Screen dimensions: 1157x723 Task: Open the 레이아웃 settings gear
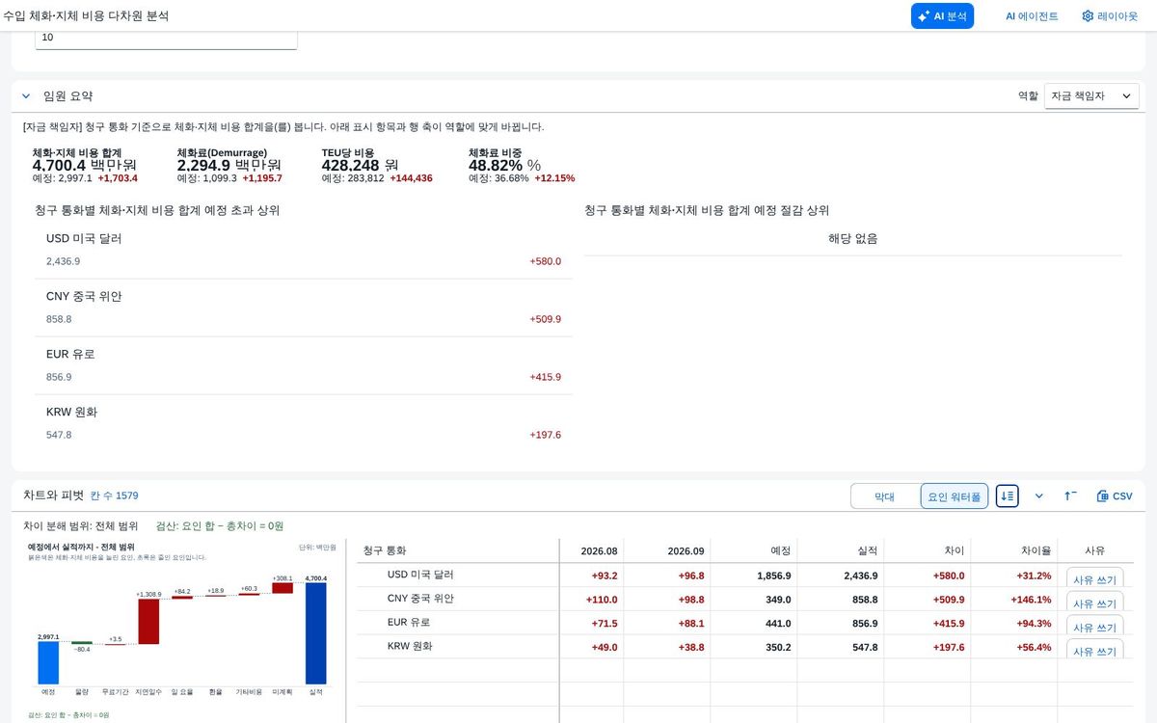pos(1110,16)
